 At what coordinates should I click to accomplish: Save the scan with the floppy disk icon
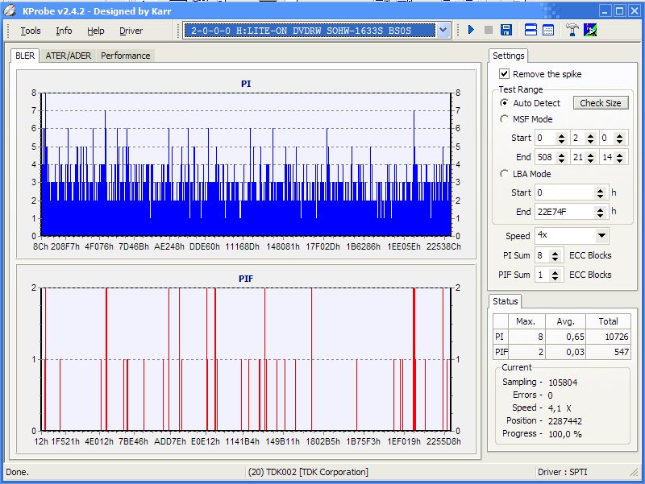pos(506,30)
